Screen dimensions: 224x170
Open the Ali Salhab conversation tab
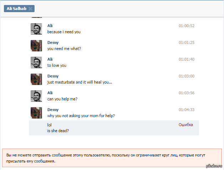point(17,9)
